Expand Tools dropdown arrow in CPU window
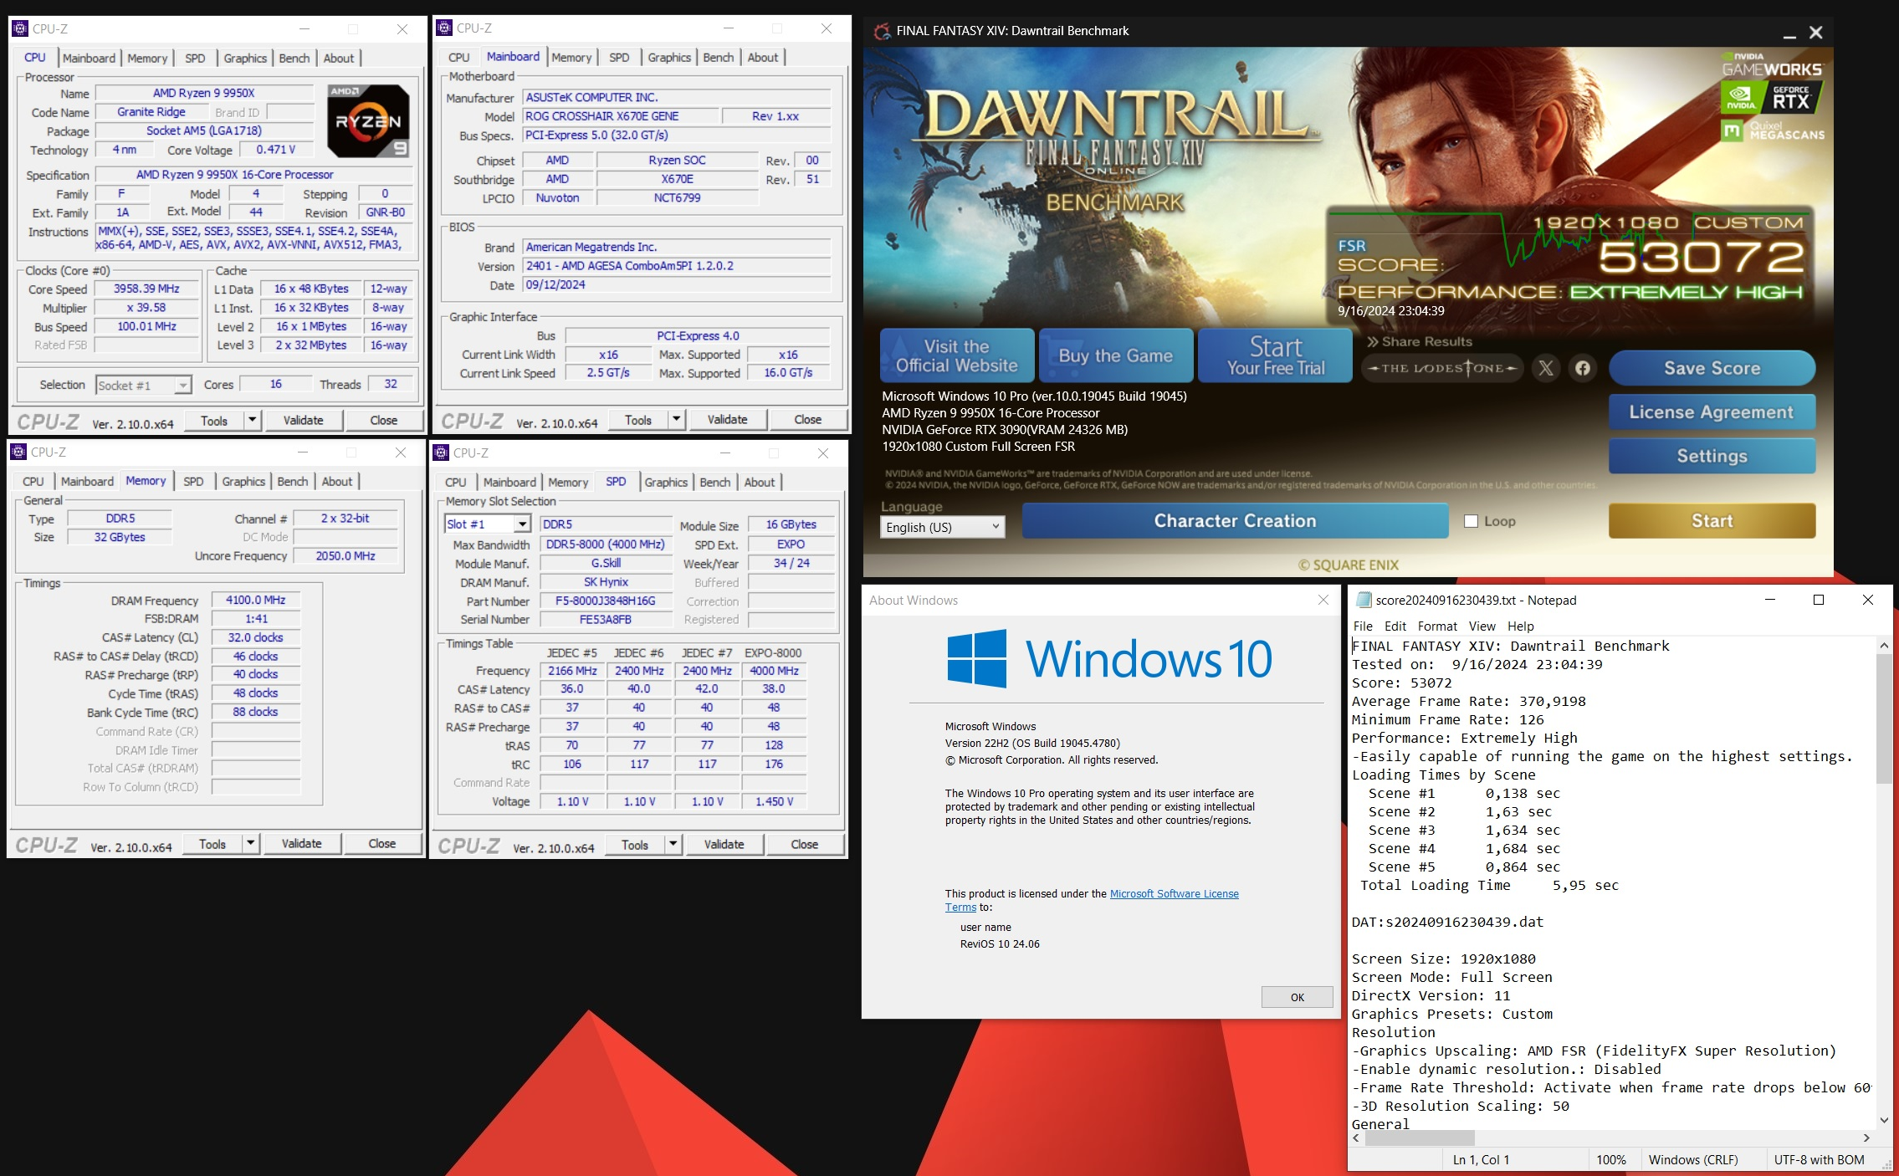 click(252, 420)
